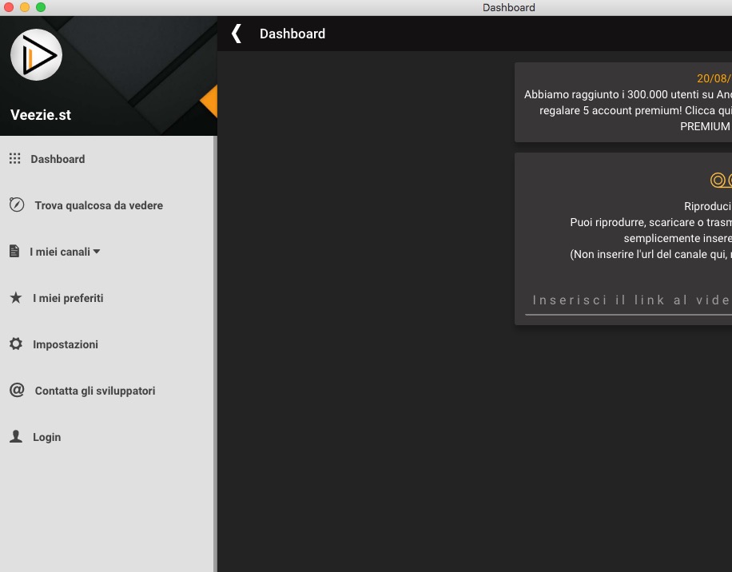Open Trova qualcosa da vedere
Image resolution: width=732 pixels, height=572 pixels.
(x=98, y=205)
